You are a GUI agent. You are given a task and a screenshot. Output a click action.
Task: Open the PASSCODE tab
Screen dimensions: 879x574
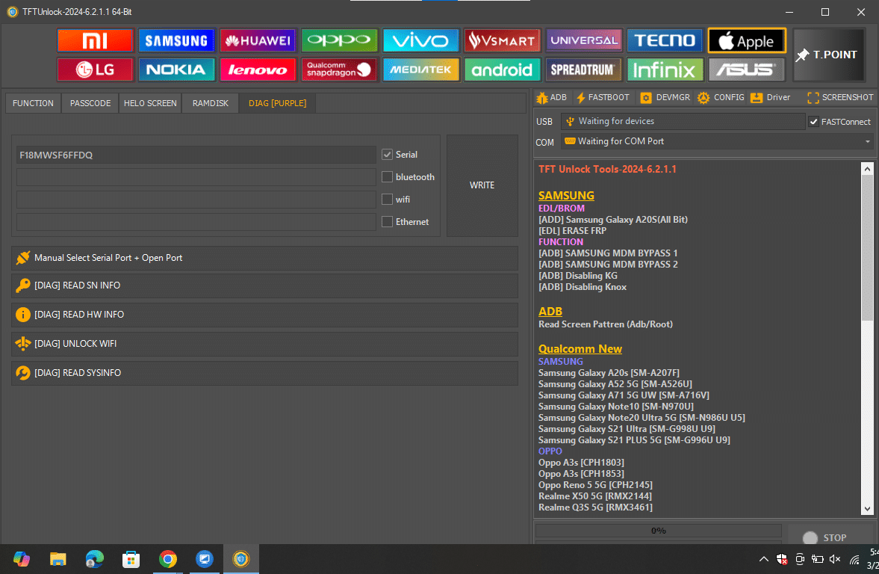(90, 103)
